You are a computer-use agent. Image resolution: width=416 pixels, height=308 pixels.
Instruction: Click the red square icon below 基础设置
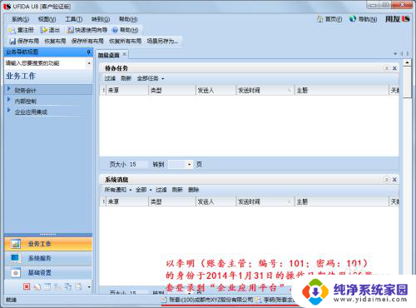[27, 286]
